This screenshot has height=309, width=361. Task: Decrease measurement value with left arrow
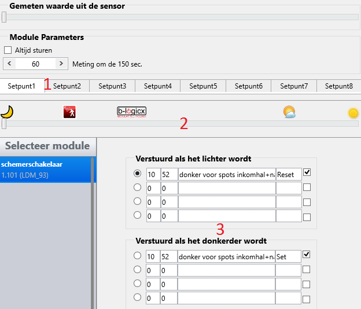[x=9, y=64]
